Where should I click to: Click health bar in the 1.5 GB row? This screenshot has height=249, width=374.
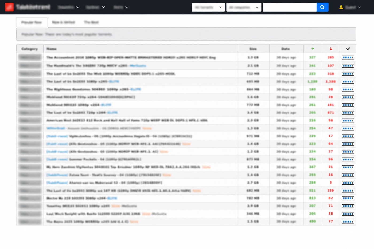click(348, 222)
